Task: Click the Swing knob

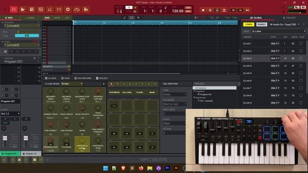Action: [82, 124]
